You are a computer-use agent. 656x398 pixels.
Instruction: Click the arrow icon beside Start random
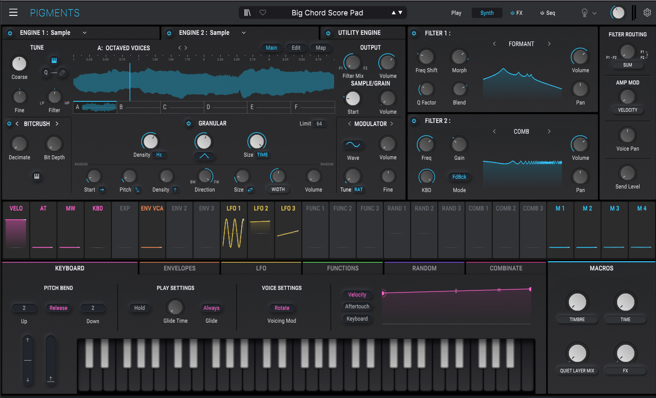(102, 190)
